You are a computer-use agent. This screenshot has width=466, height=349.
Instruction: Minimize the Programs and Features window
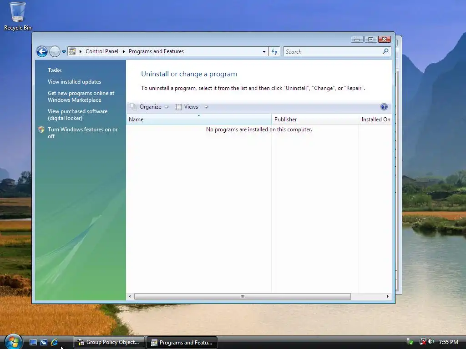(357, 40)
